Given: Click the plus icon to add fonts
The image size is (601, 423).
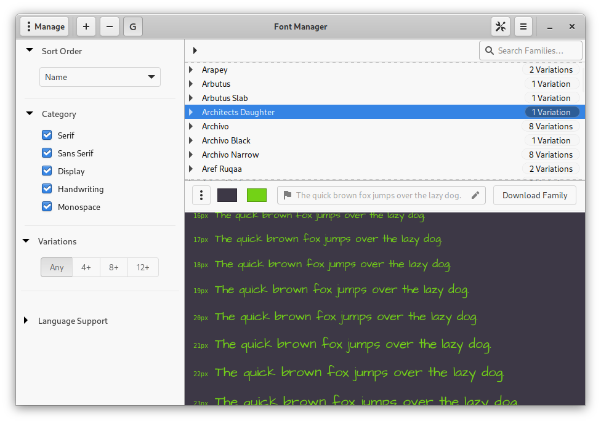Looking at the screenshot, I should 86,26.
